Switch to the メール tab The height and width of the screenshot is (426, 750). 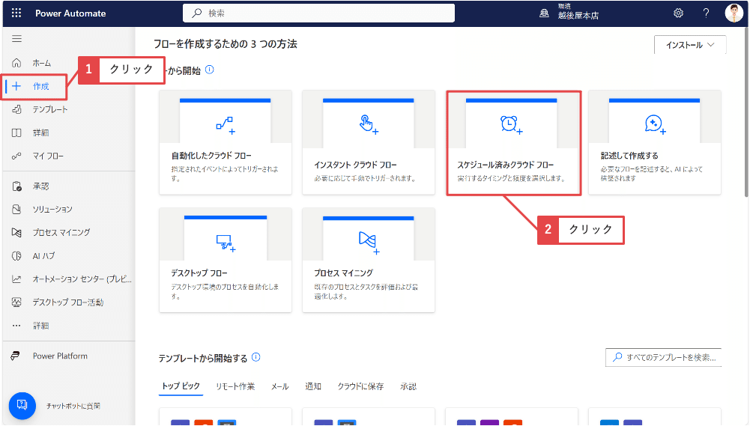click(x=279, y=386)
